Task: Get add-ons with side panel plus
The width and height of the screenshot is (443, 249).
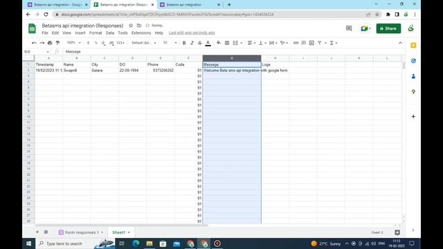Action: [x=413, y=116]
